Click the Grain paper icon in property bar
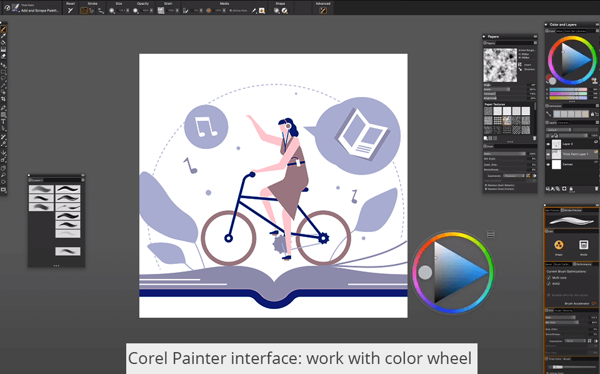 click(161, 11)
